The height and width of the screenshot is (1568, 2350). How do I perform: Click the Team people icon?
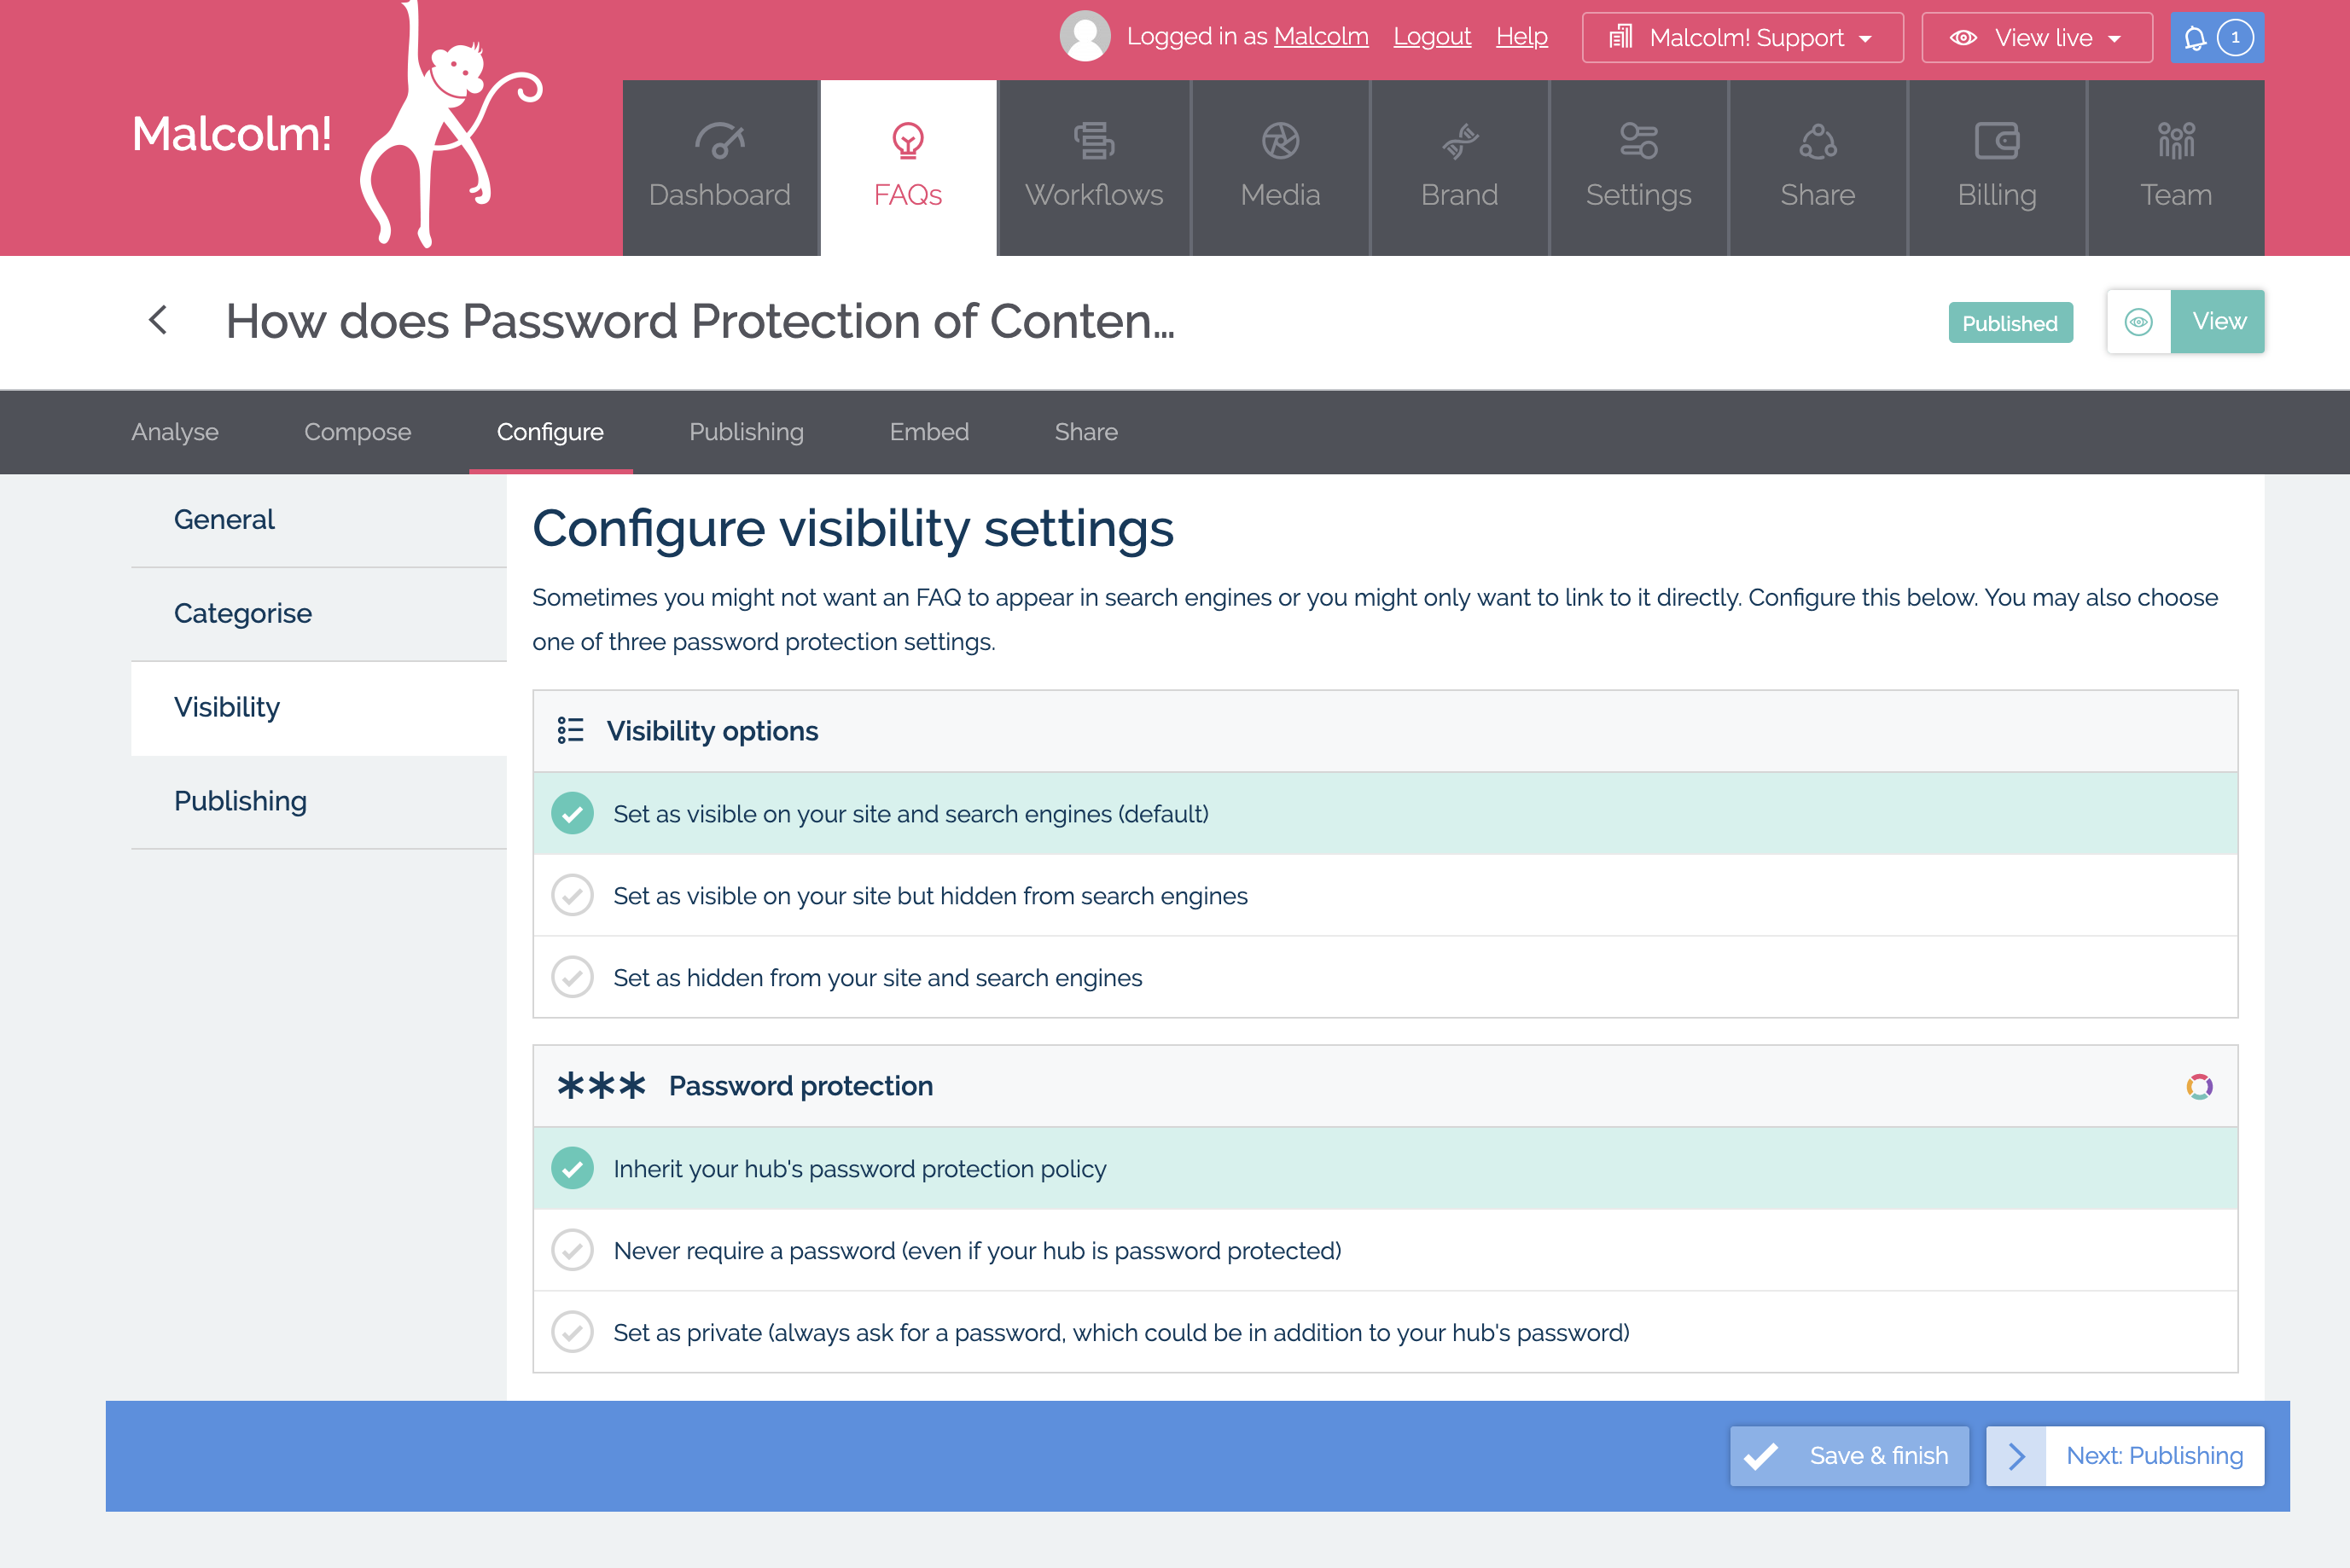pos(2176,141)
